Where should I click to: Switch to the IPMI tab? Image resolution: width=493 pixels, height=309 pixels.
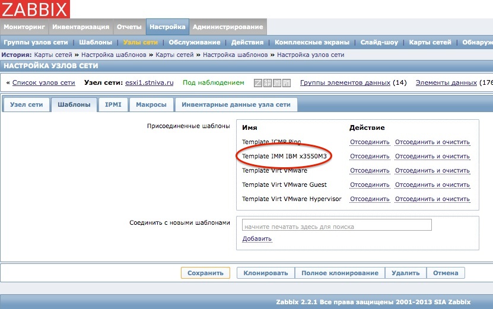tap(113, 104)
